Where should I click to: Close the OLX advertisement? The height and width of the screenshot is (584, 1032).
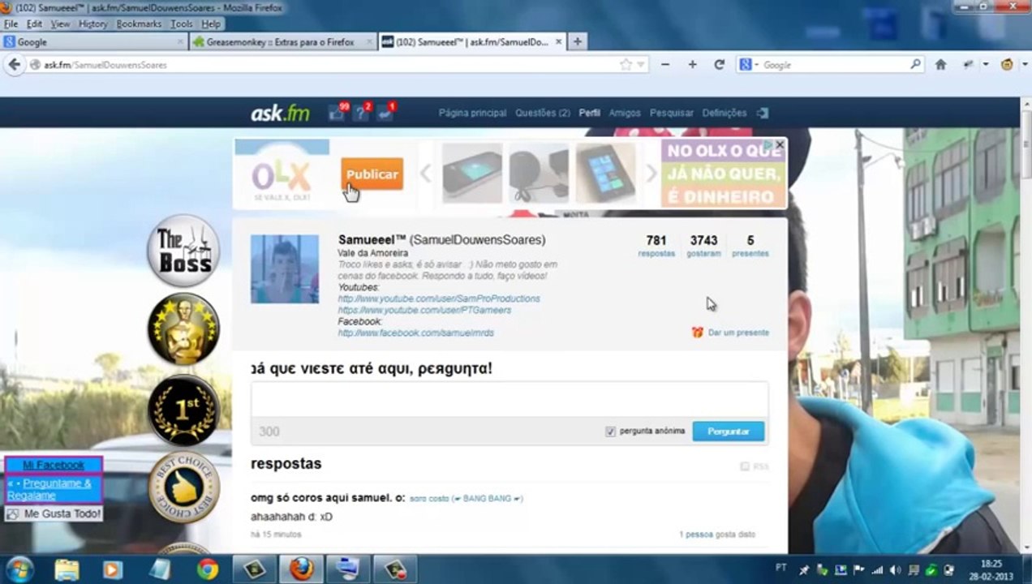coord(780,144)
